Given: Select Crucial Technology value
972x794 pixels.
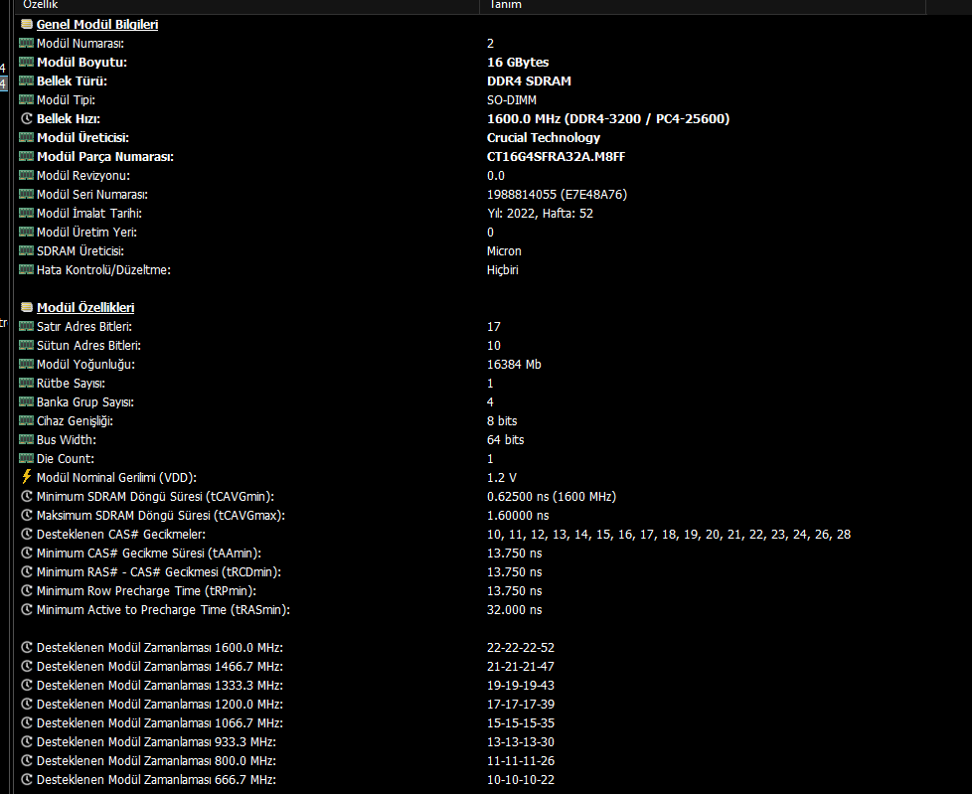Looking at the screenshot, I should pos(543,137).
